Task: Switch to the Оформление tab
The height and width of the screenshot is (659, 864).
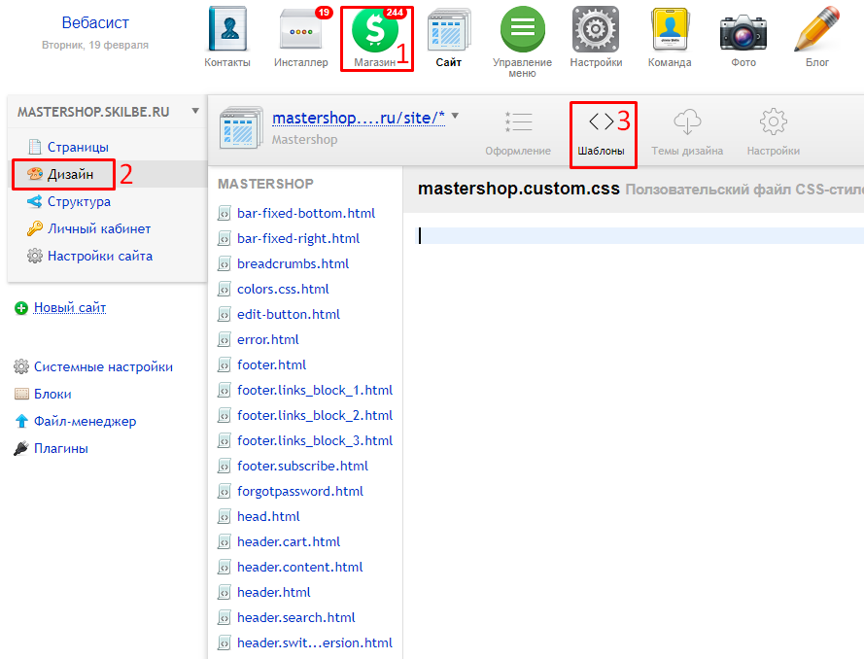Action: (x=518, y=132)
